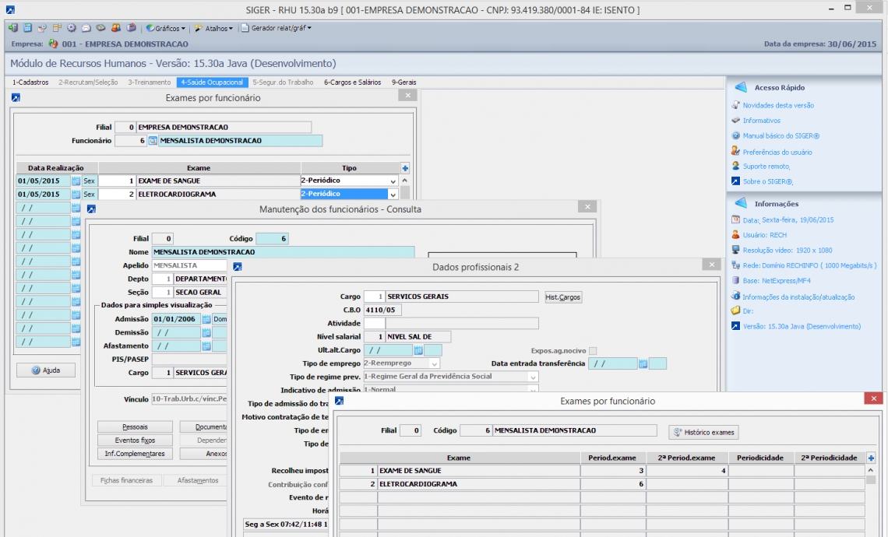Open the 1-Cadastros menu

30,82
